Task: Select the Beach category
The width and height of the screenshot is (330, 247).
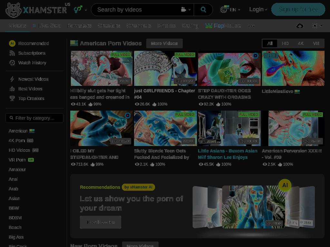Action: [x=15, y=228]
